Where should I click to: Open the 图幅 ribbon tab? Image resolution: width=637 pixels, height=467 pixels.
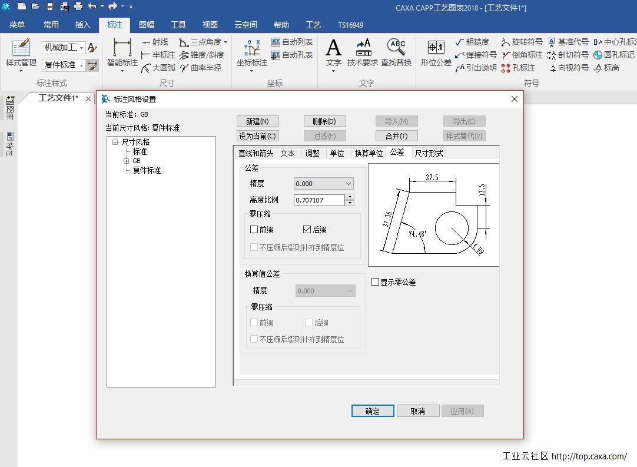(x=147, y=25)
